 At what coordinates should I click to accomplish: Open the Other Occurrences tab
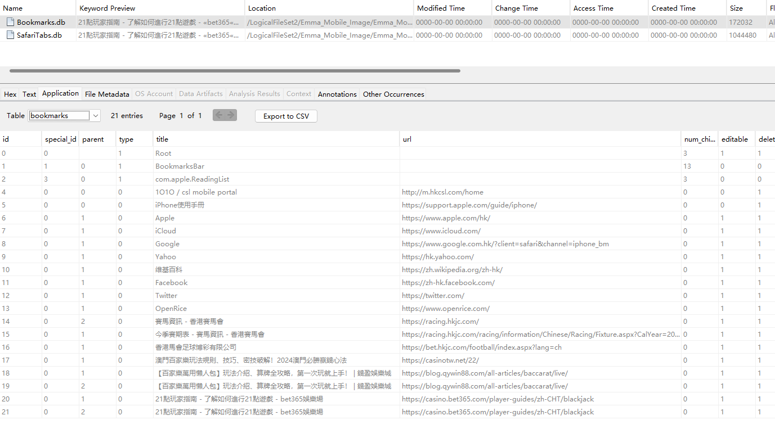tap(393, 94)
